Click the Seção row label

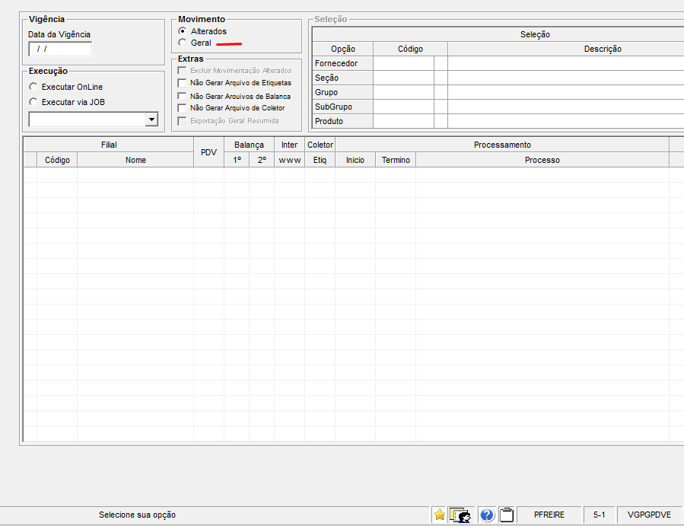click(x=343, y=78)
